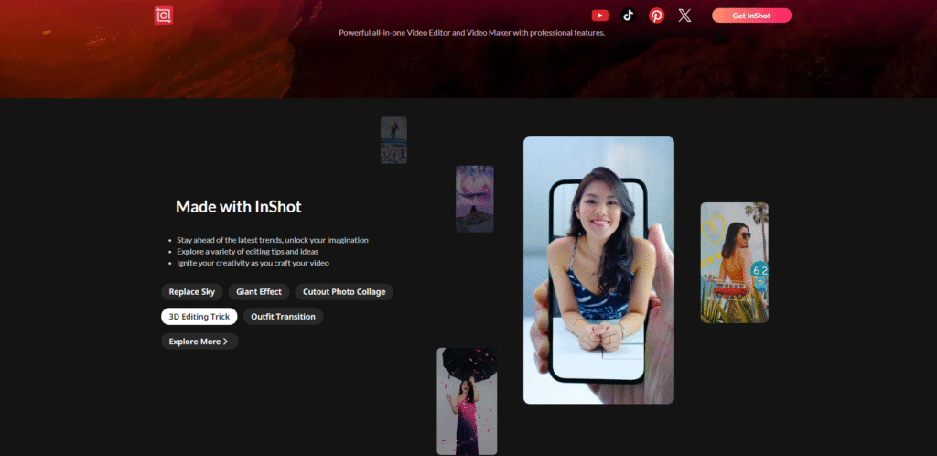Switch to the Outfit Transition tag
937x456 pixels.
tap(283, 317)
